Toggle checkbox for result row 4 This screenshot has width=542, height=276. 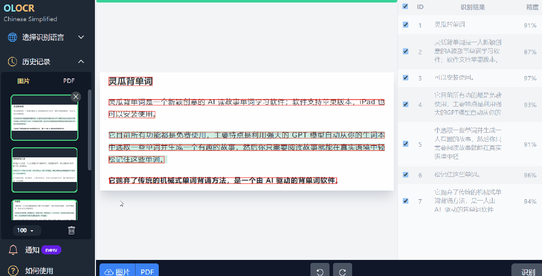pos(405,104)
